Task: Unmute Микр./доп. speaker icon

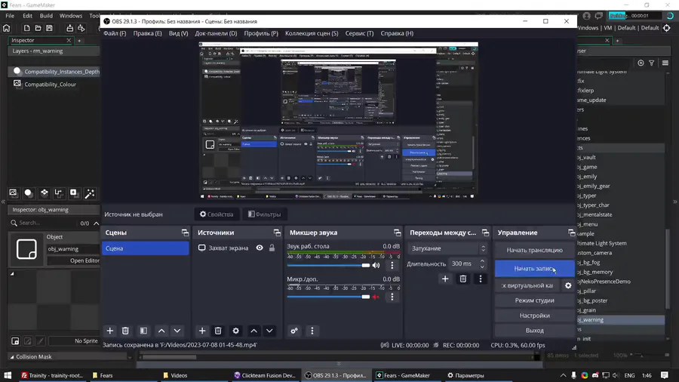Action: [x=376, y=297]
